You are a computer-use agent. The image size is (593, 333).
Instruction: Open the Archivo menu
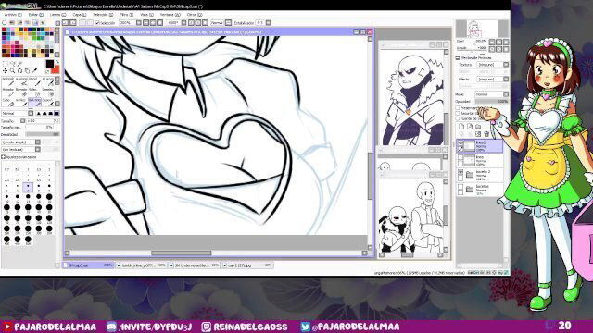coord(12,15)
